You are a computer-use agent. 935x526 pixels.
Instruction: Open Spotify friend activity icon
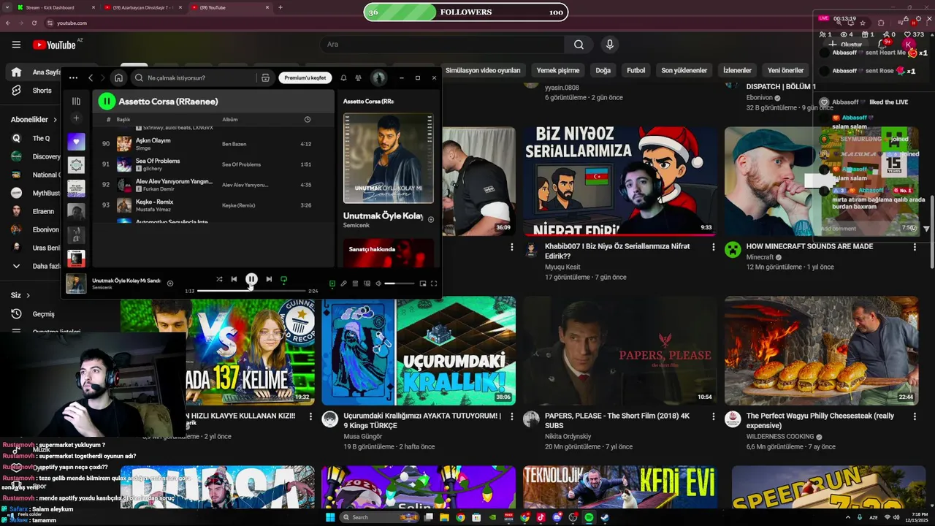[358, 77]
